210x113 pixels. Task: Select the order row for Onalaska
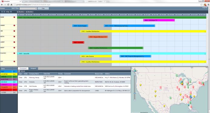pyautogui.click(x=74, y=82)
